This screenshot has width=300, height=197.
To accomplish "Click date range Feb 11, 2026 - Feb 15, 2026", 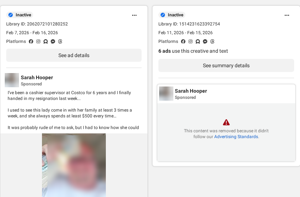I will pyautogui.click(x=185, y=33).
